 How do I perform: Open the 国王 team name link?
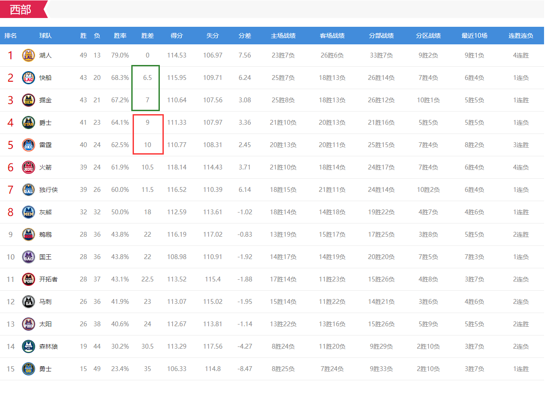pos(45,257)
